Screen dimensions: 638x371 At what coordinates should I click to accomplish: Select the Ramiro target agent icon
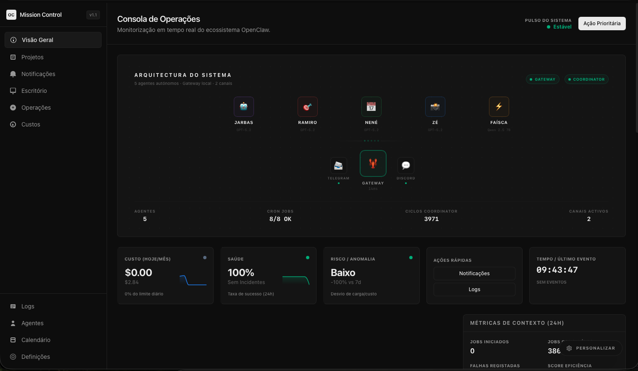click(308, 107)
